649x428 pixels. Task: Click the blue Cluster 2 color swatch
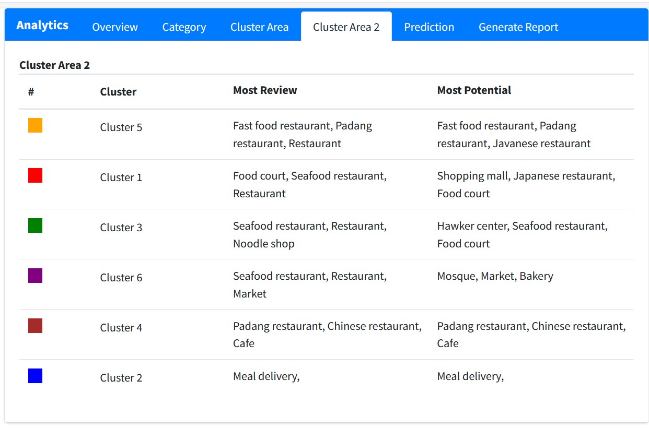tap(35, 376)
